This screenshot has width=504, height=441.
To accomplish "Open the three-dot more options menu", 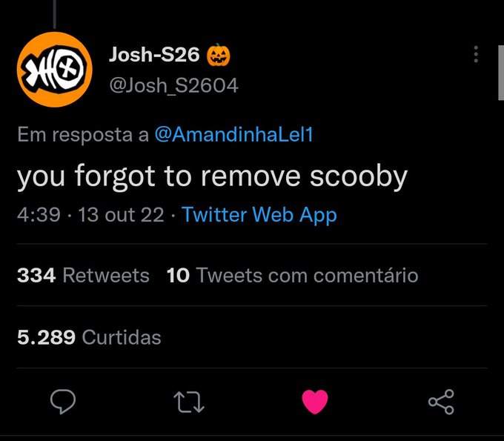I will [476, 54].
